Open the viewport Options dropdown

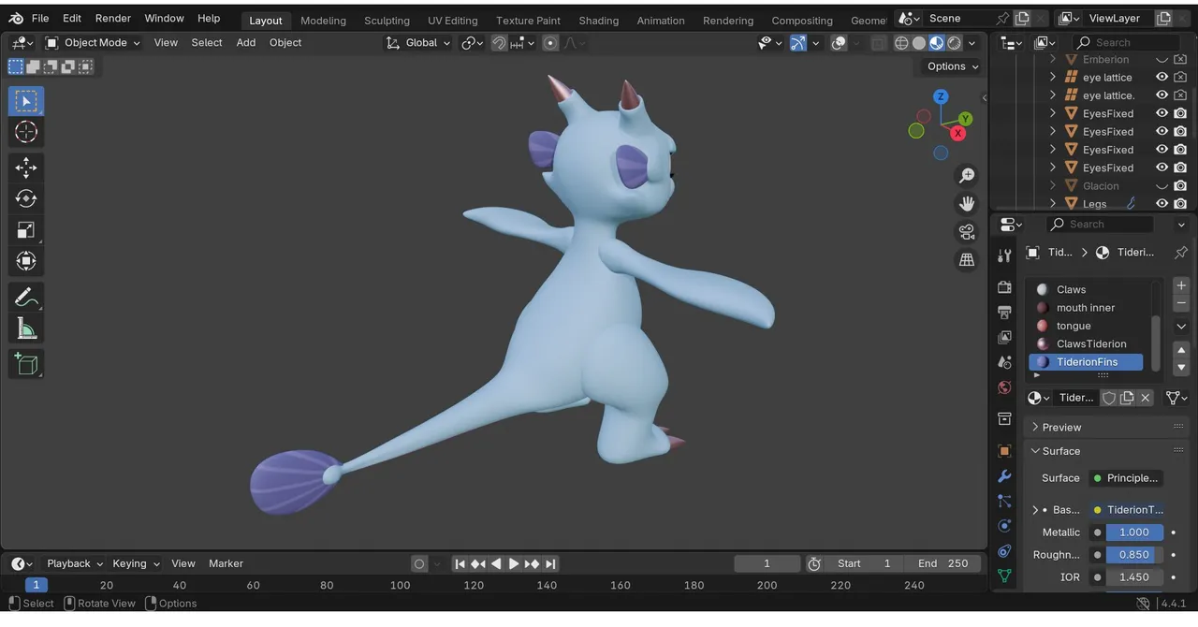[952, 66]
